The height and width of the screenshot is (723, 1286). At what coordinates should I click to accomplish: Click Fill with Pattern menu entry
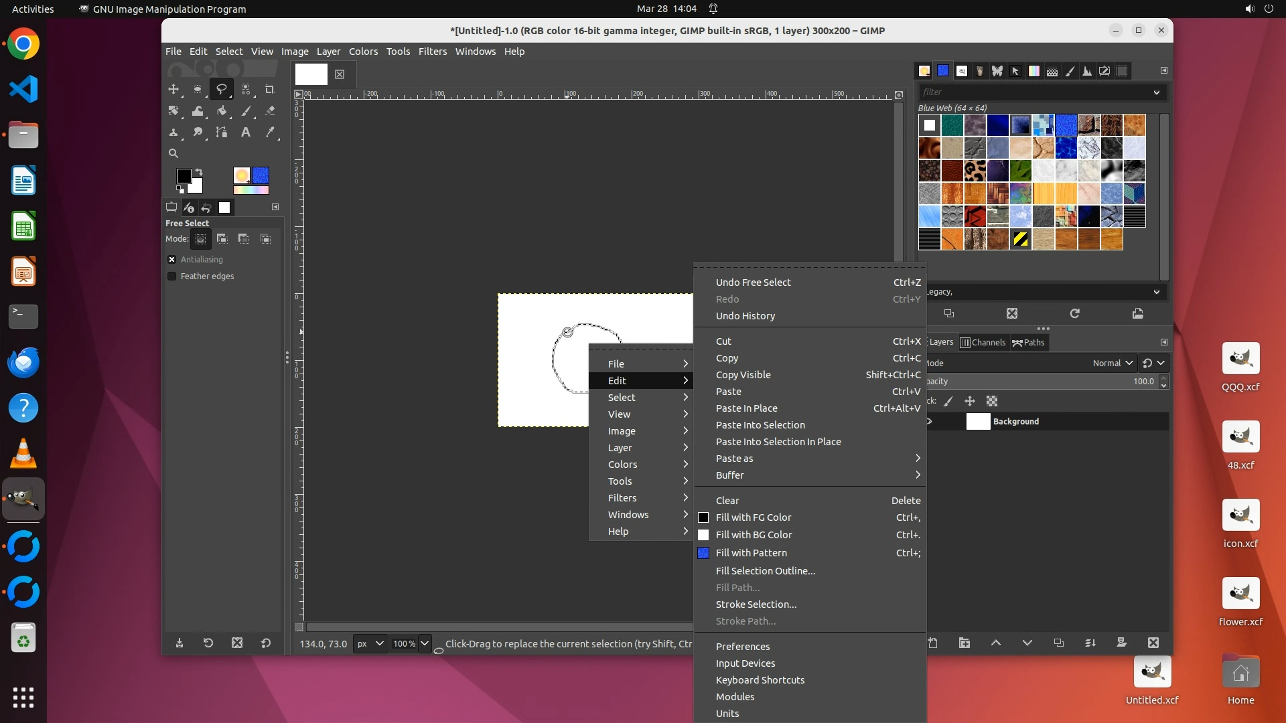[751, 553]
